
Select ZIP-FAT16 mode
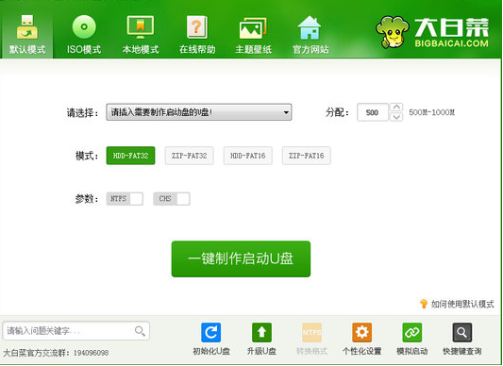point(307,156)
